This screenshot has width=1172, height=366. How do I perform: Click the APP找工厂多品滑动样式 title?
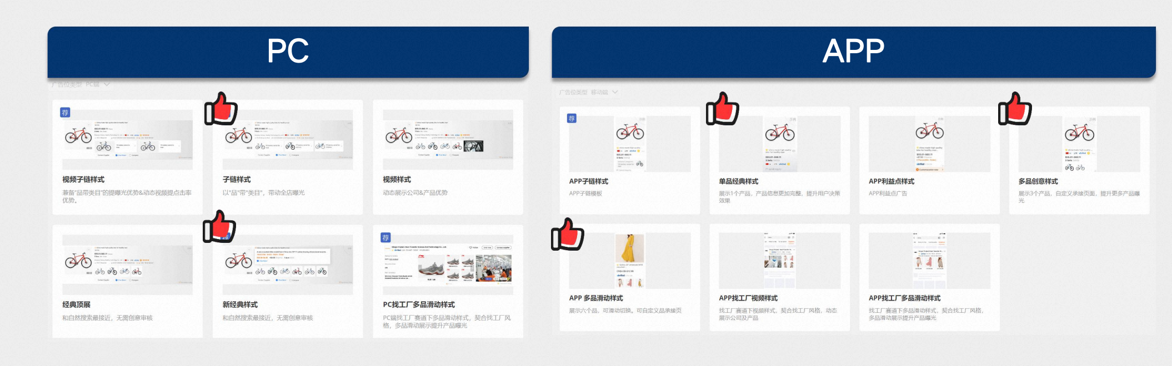tap(905, 298)
